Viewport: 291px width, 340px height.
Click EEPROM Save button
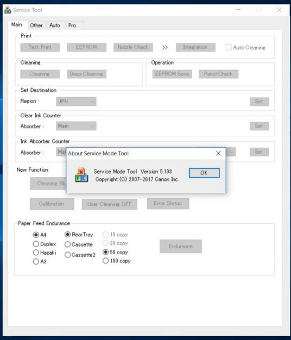tap(172, 74)
